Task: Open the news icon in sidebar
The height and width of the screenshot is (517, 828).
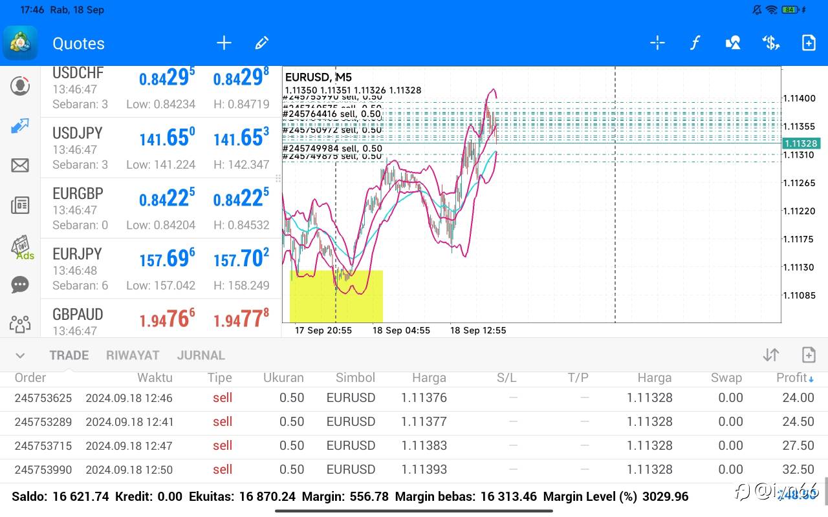Action: 20,206
